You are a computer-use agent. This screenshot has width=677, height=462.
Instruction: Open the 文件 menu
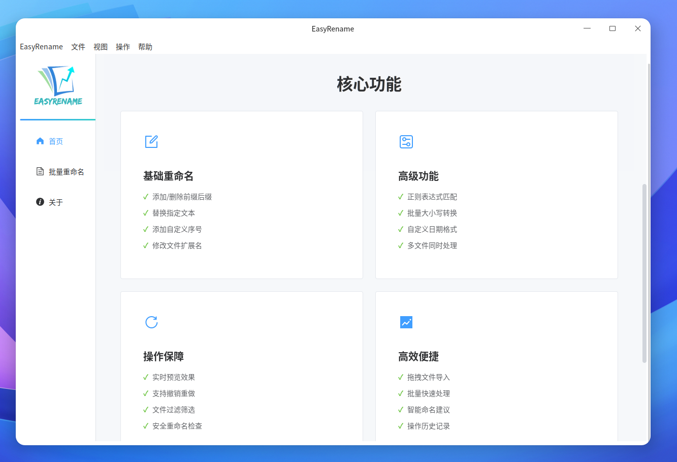tap(78, 47)
